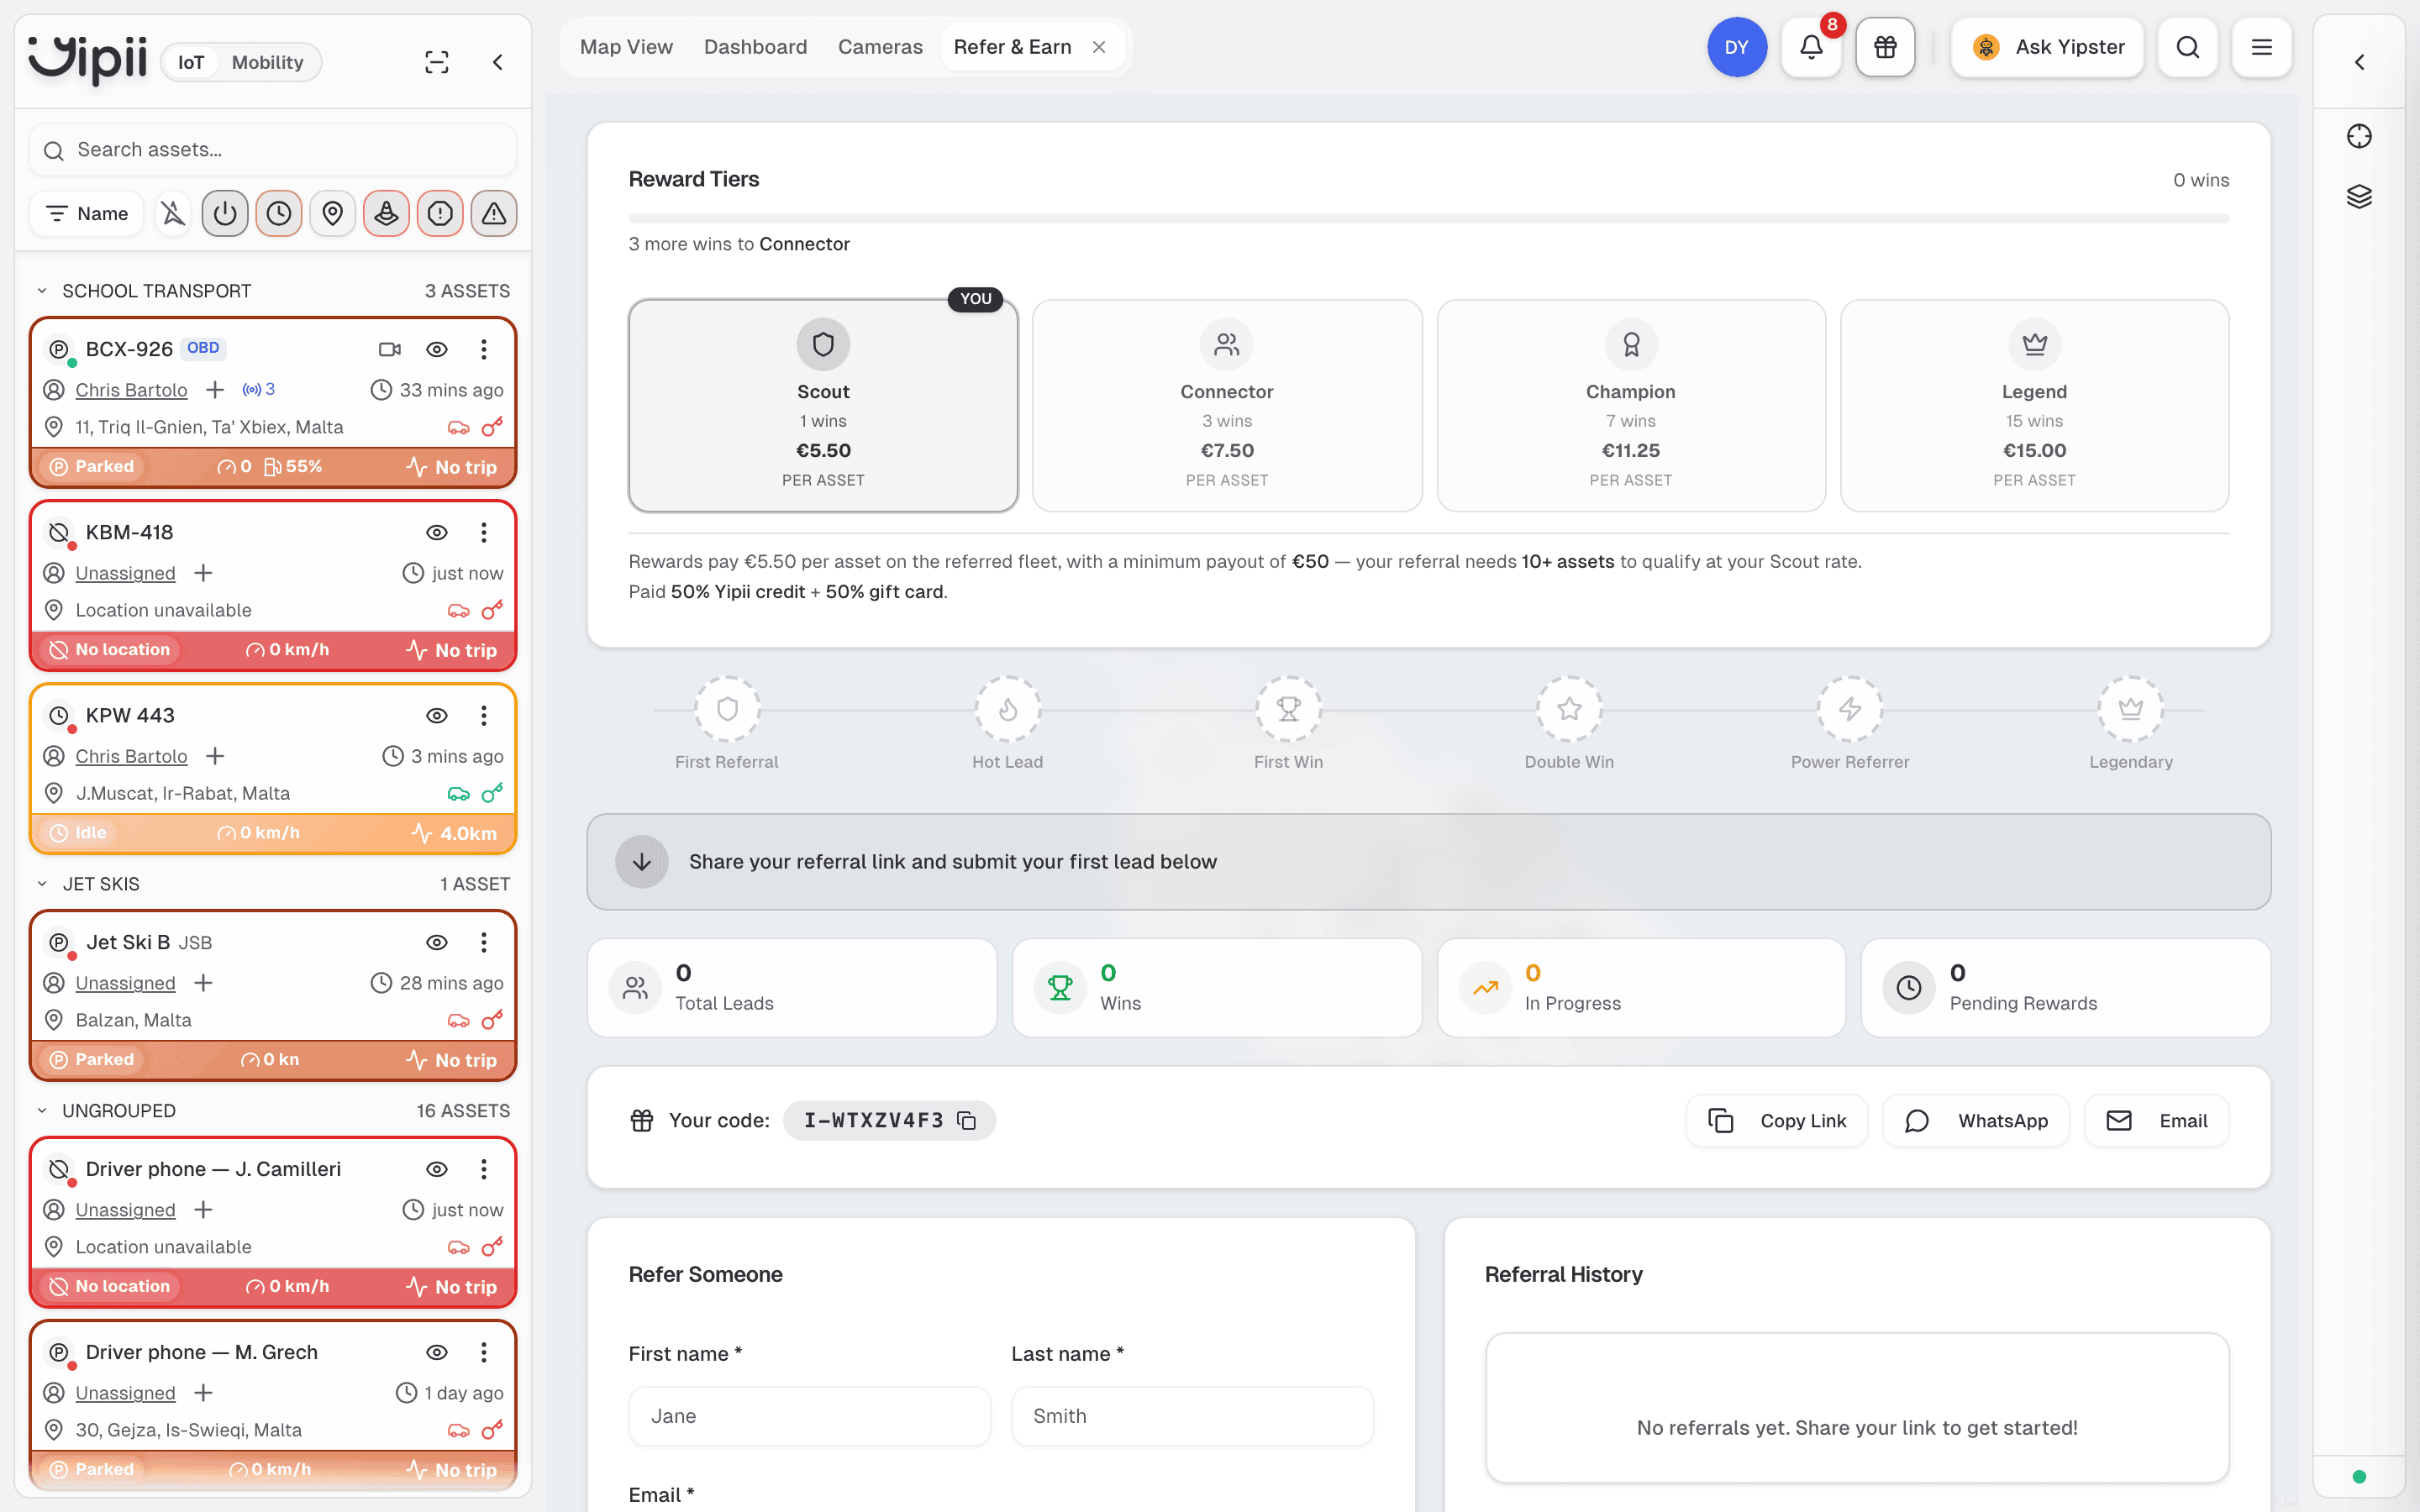
Task: Collapse the right map tools panel
Action: pos(2359,62)
